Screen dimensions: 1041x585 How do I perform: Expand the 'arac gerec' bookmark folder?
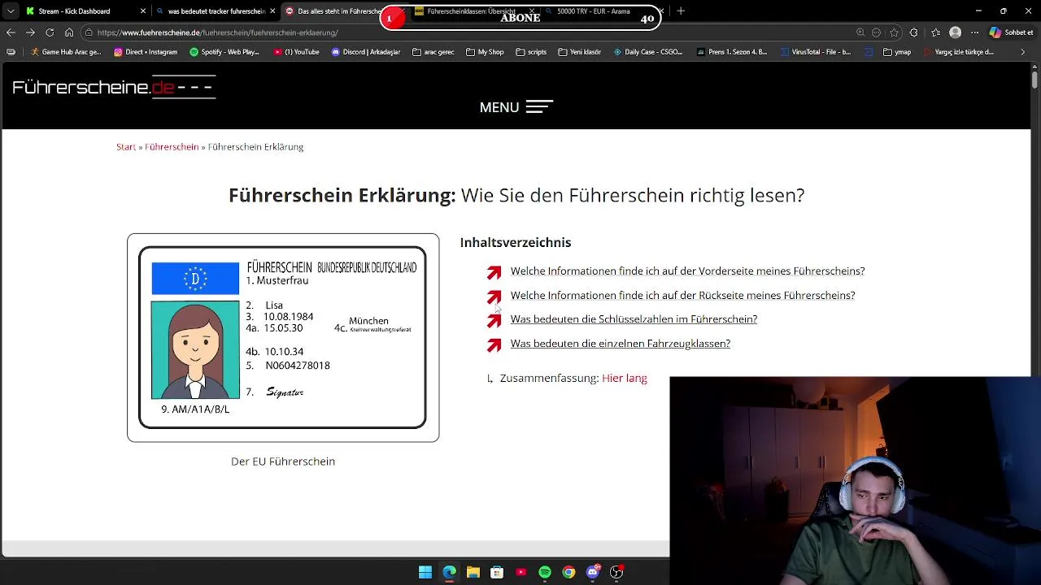point(433,52)
